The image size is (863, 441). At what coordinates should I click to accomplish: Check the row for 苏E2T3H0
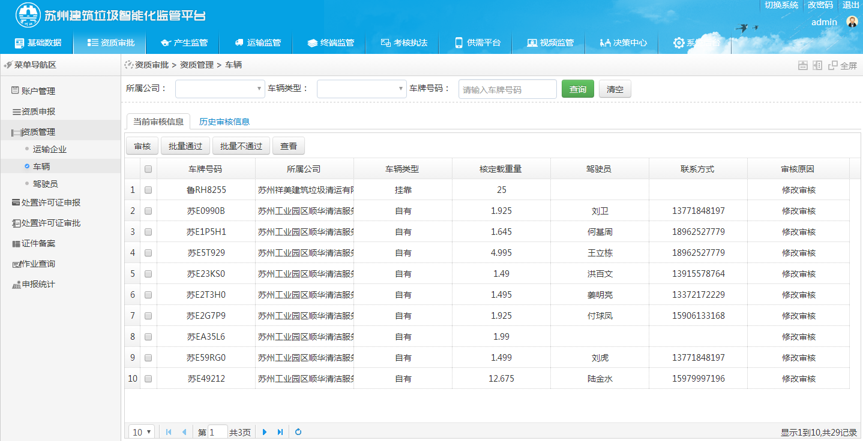tap(148, 295)
